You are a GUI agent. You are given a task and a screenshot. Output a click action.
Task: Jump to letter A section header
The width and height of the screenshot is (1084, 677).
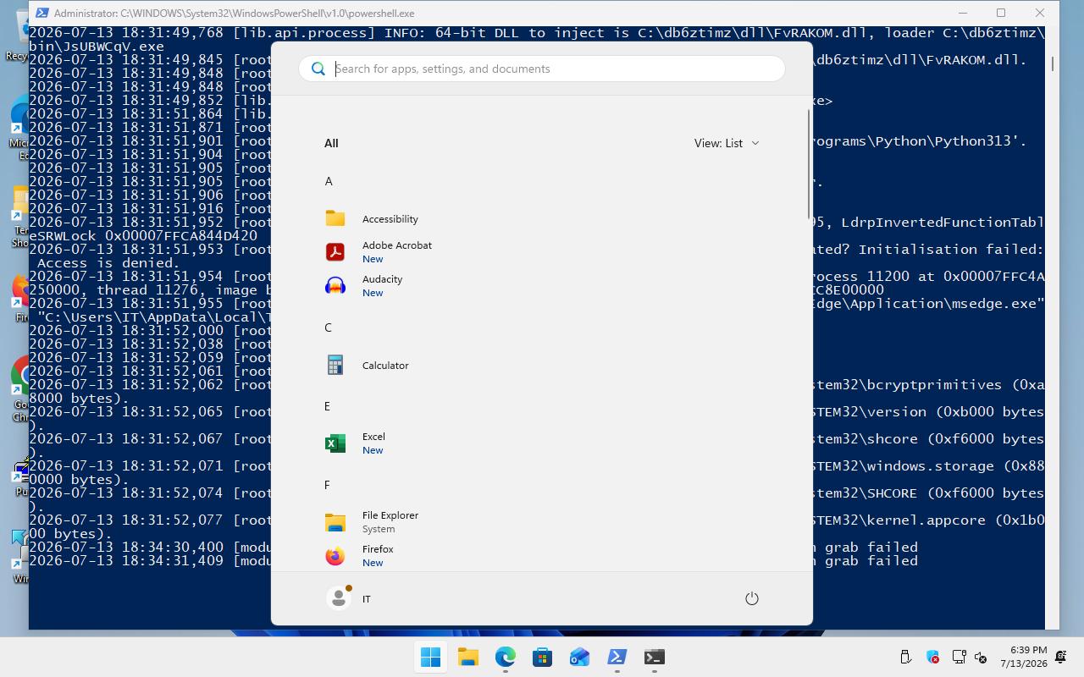coord(329,181)
